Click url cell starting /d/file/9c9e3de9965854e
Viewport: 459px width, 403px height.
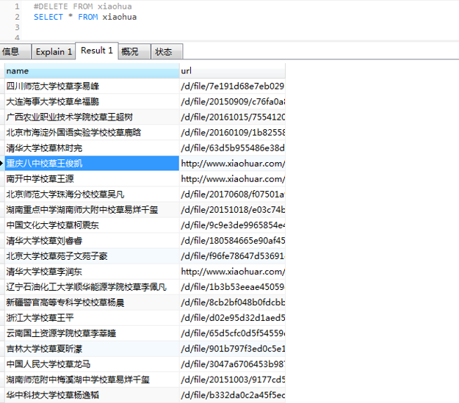232,225
